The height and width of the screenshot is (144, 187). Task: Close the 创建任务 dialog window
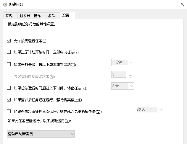(181, 4)
